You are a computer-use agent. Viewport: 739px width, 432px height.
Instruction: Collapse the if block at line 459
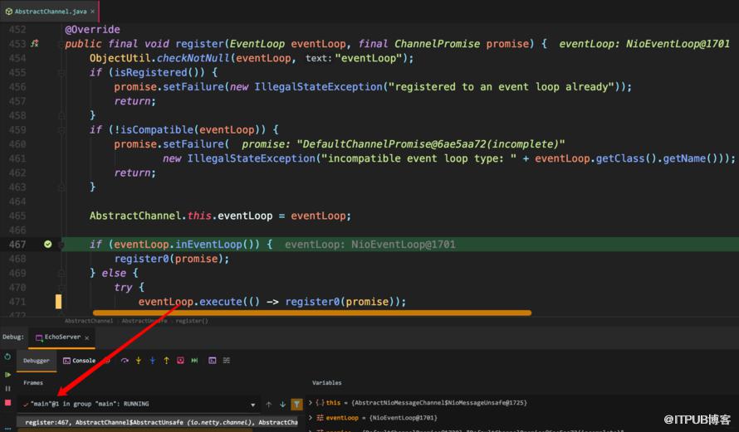coord(61,130)
